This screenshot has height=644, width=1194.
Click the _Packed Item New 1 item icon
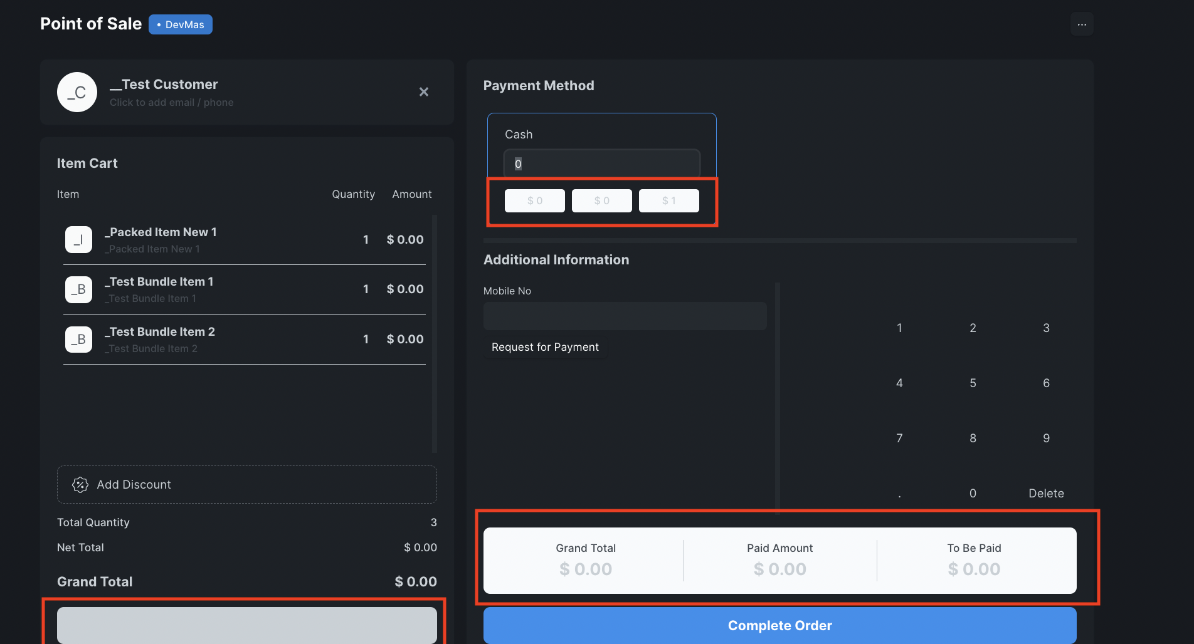click(78, 239)
